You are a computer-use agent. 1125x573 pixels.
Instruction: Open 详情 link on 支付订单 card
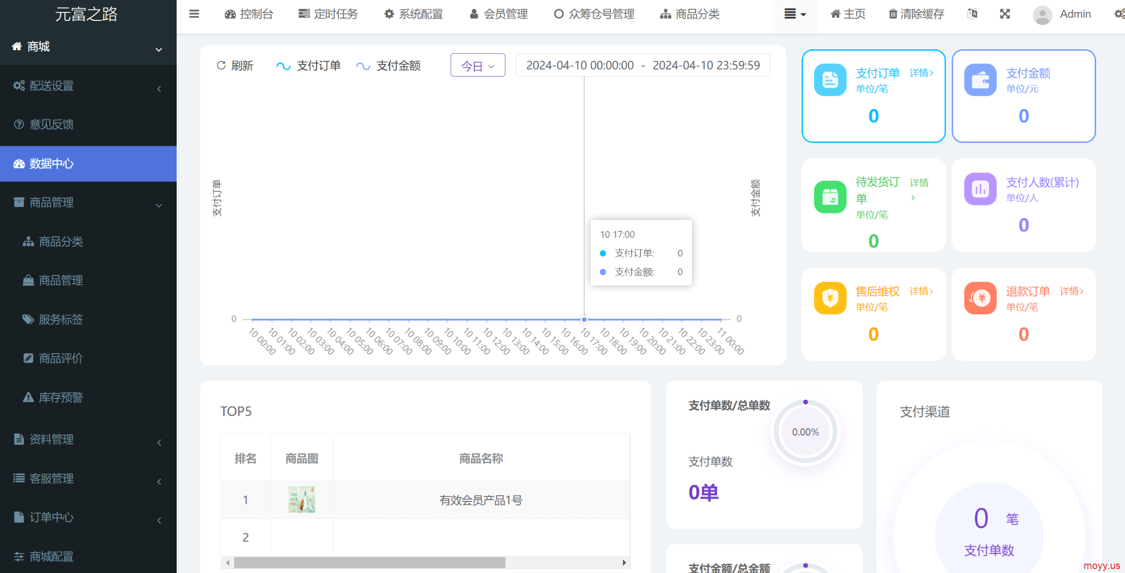tap(921, 73)
